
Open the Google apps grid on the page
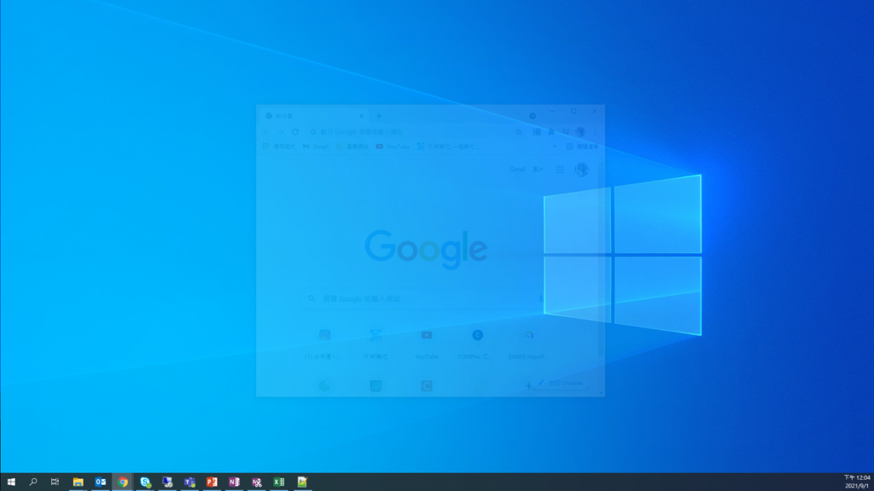click(x=560, y=170)
